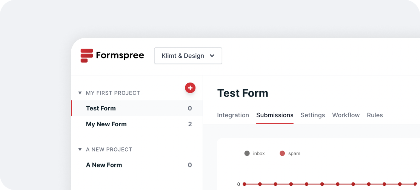Click the submission count for My New Form
The width and height of the screenshot is (420, 190).
tap(190, 124)
